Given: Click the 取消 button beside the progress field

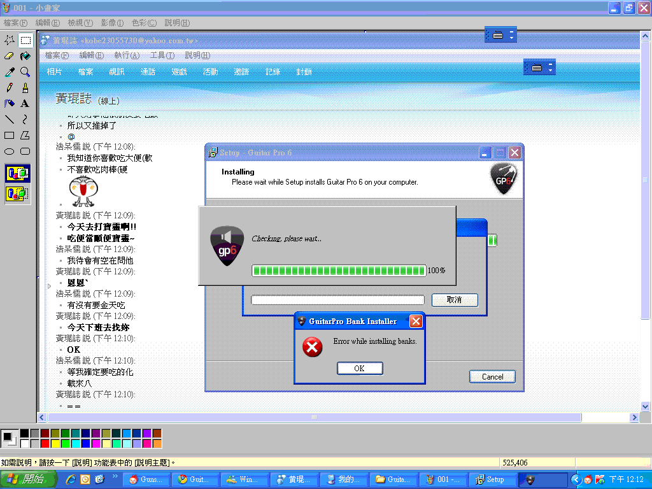Looking at the screenshot, I should [x=455, y=300].
